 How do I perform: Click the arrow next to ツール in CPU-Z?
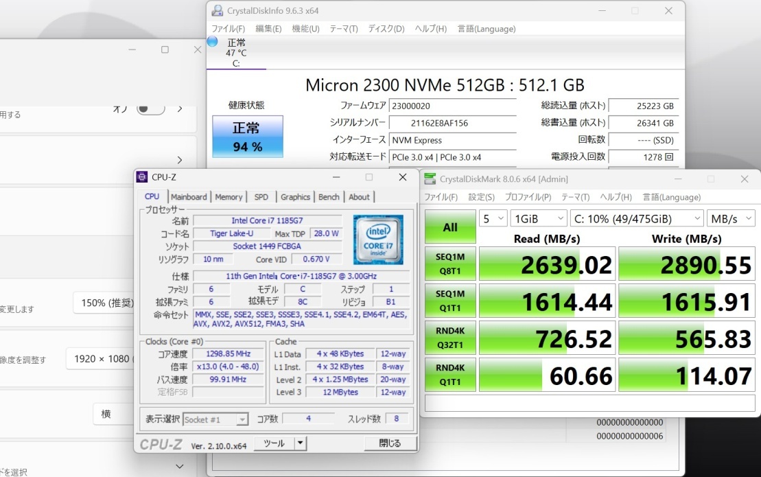(301, 443)
